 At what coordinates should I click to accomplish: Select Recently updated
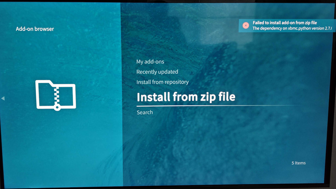coord(157,72)
